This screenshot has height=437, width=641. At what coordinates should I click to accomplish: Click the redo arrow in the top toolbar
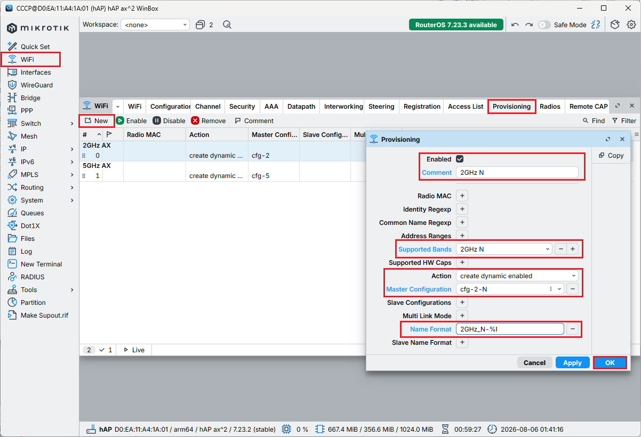click(x=529, y=25)
